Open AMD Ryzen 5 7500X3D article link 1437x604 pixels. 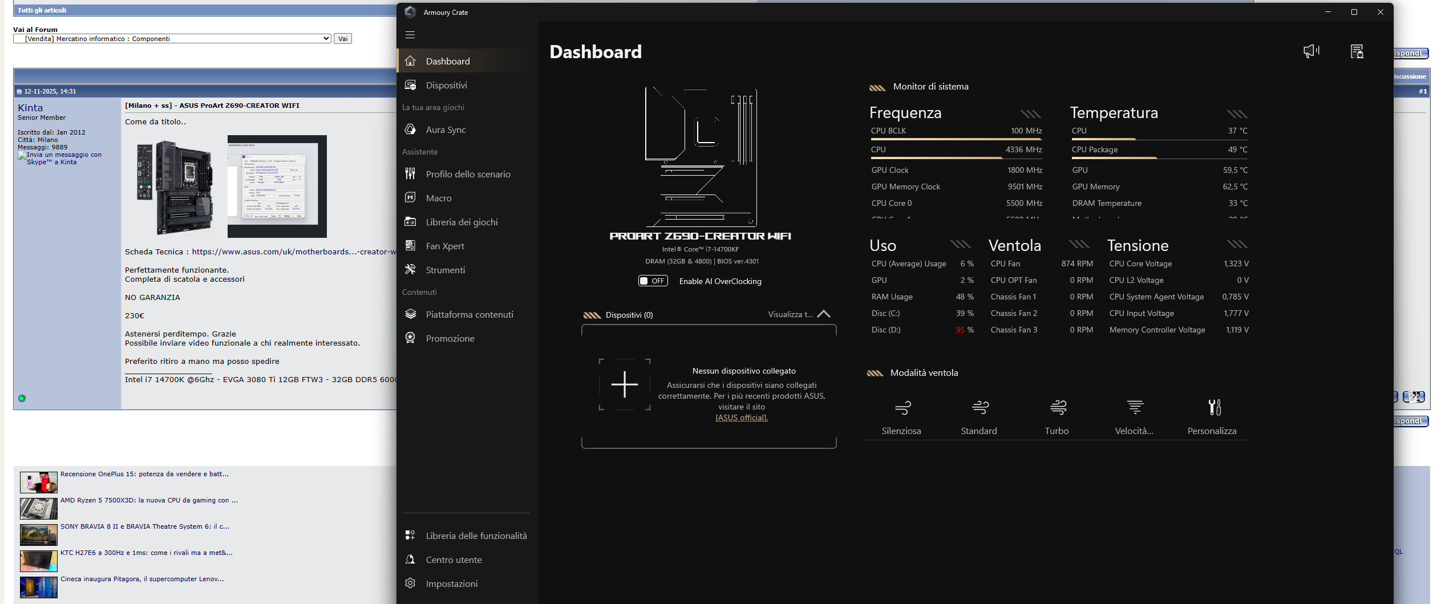pos(149,500)
